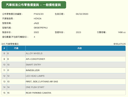This screenshot has width=128, height=97.
Task: Click the 內容 column header
Action: tap(75, 48)
